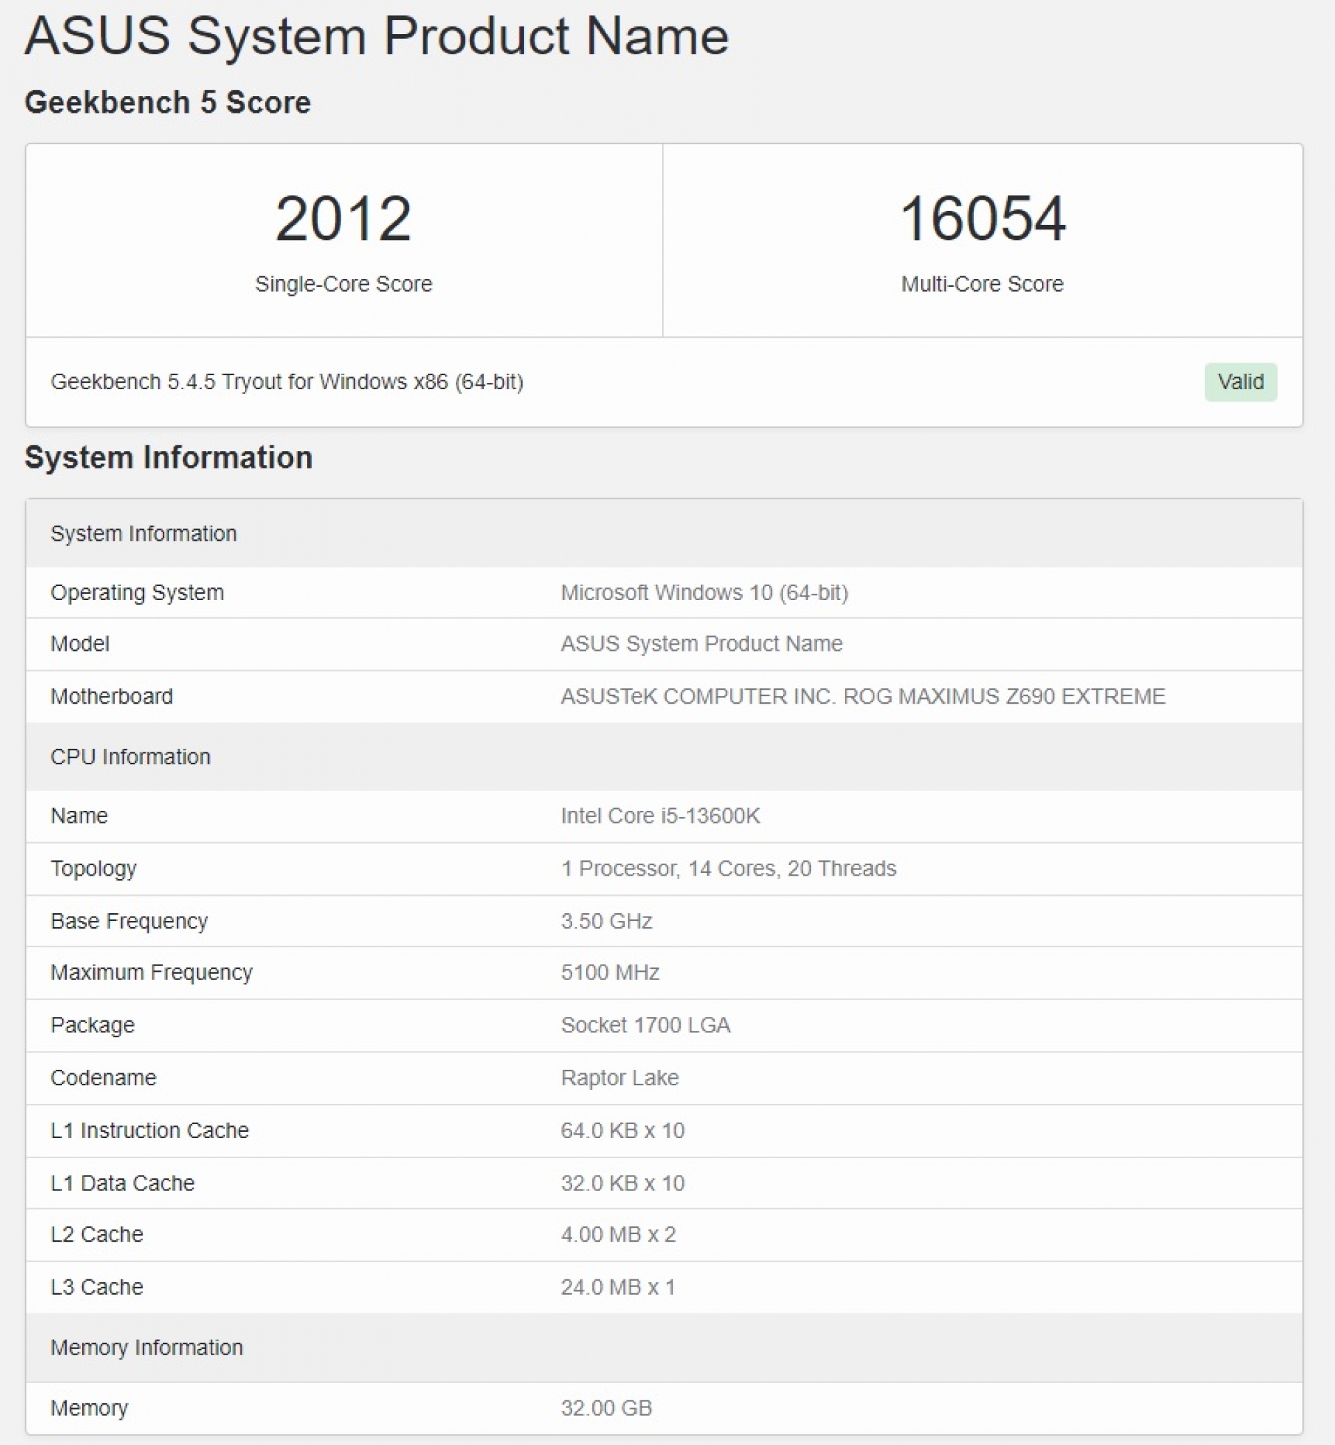The height and width of the screenshot is (1445, 1335).
Task: Click the L3 Cache label
Action: point(97,1288)
